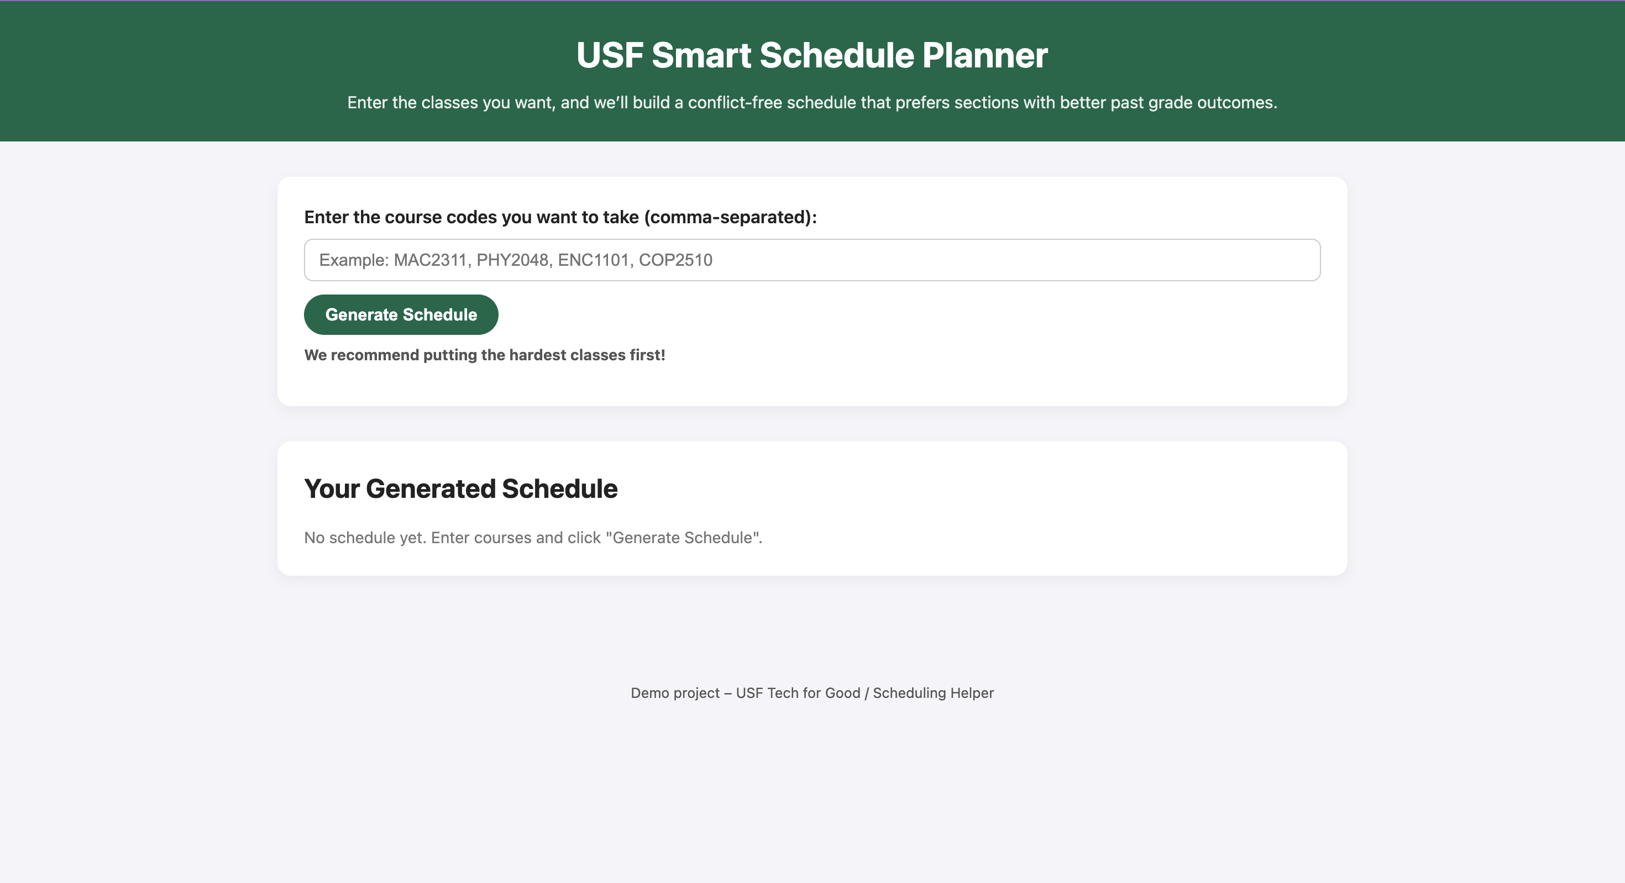Click the USF Smart Schedule Planner title

(x=811, y=55)
